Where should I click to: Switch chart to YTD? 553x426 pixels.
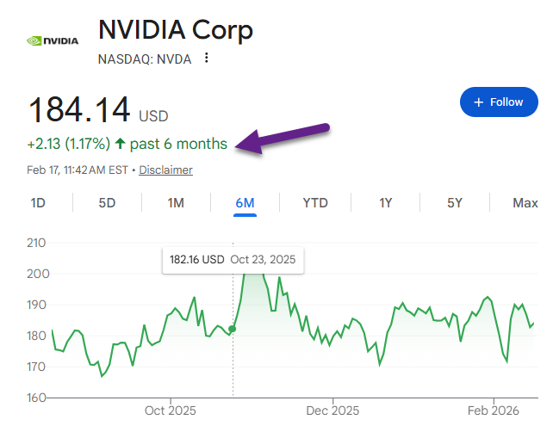coord(315,203)
